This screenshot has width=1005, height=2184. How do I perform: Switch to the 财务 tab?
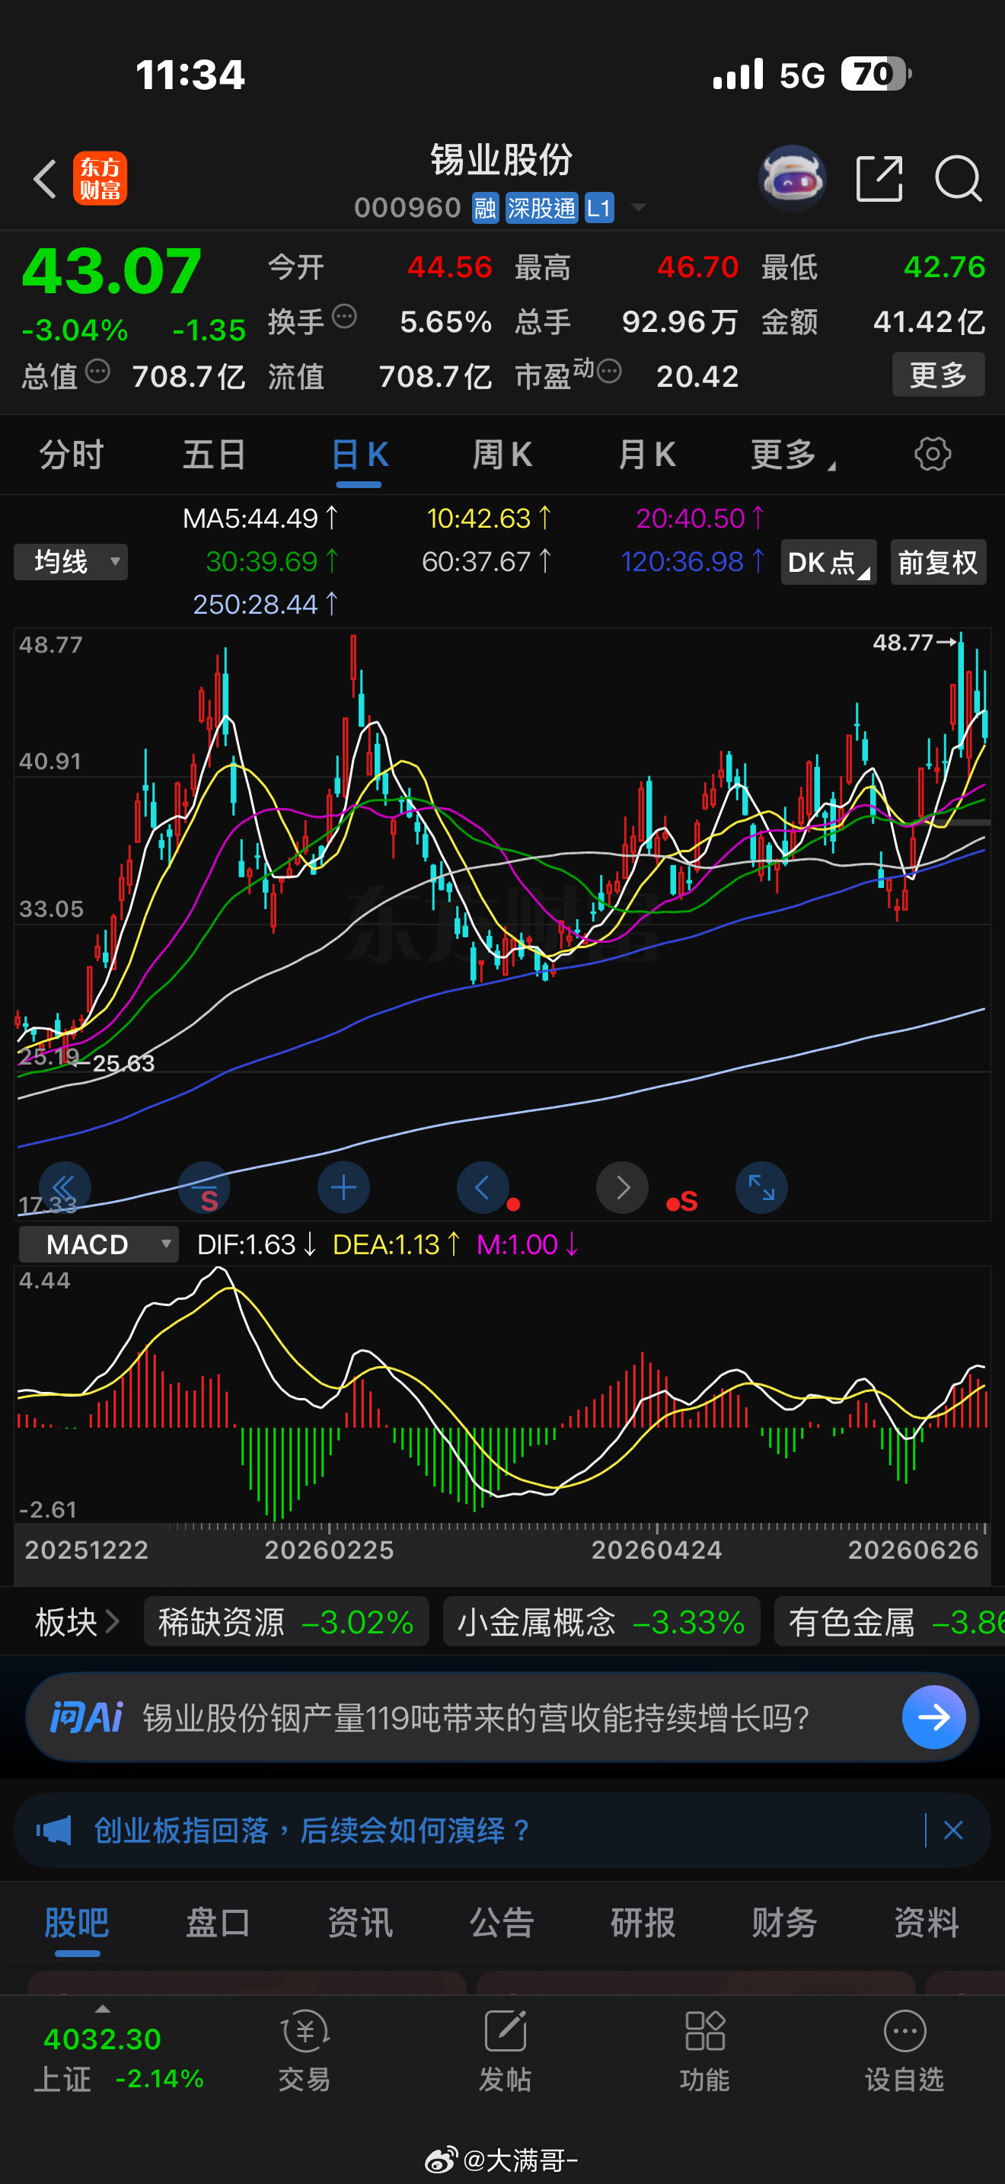point(785,1922)
